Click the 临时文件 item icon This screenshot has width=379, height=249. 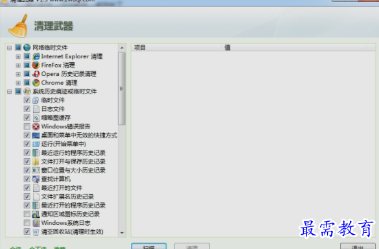tap(36, 100)
